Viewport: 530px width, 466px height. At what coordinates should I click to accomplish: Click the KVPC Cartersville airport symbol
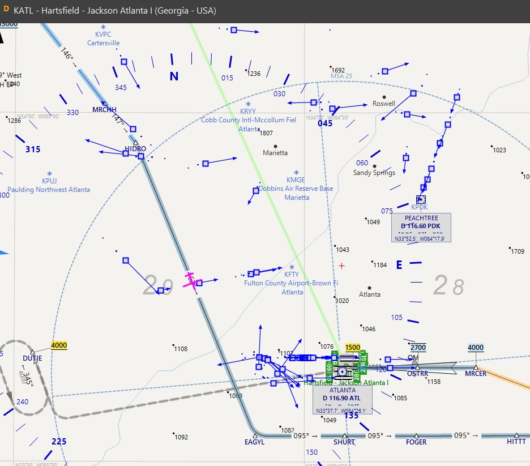coord(102,27)
